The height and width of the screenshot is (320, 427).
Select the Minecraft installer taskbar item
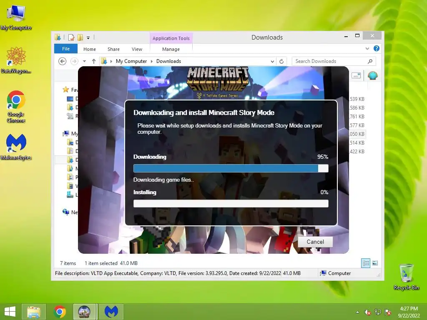coord(84,312)
